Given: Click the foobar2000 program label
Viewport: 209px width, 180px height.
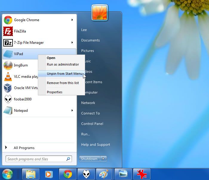Looking at the screenshot, I should coord(23,99).
